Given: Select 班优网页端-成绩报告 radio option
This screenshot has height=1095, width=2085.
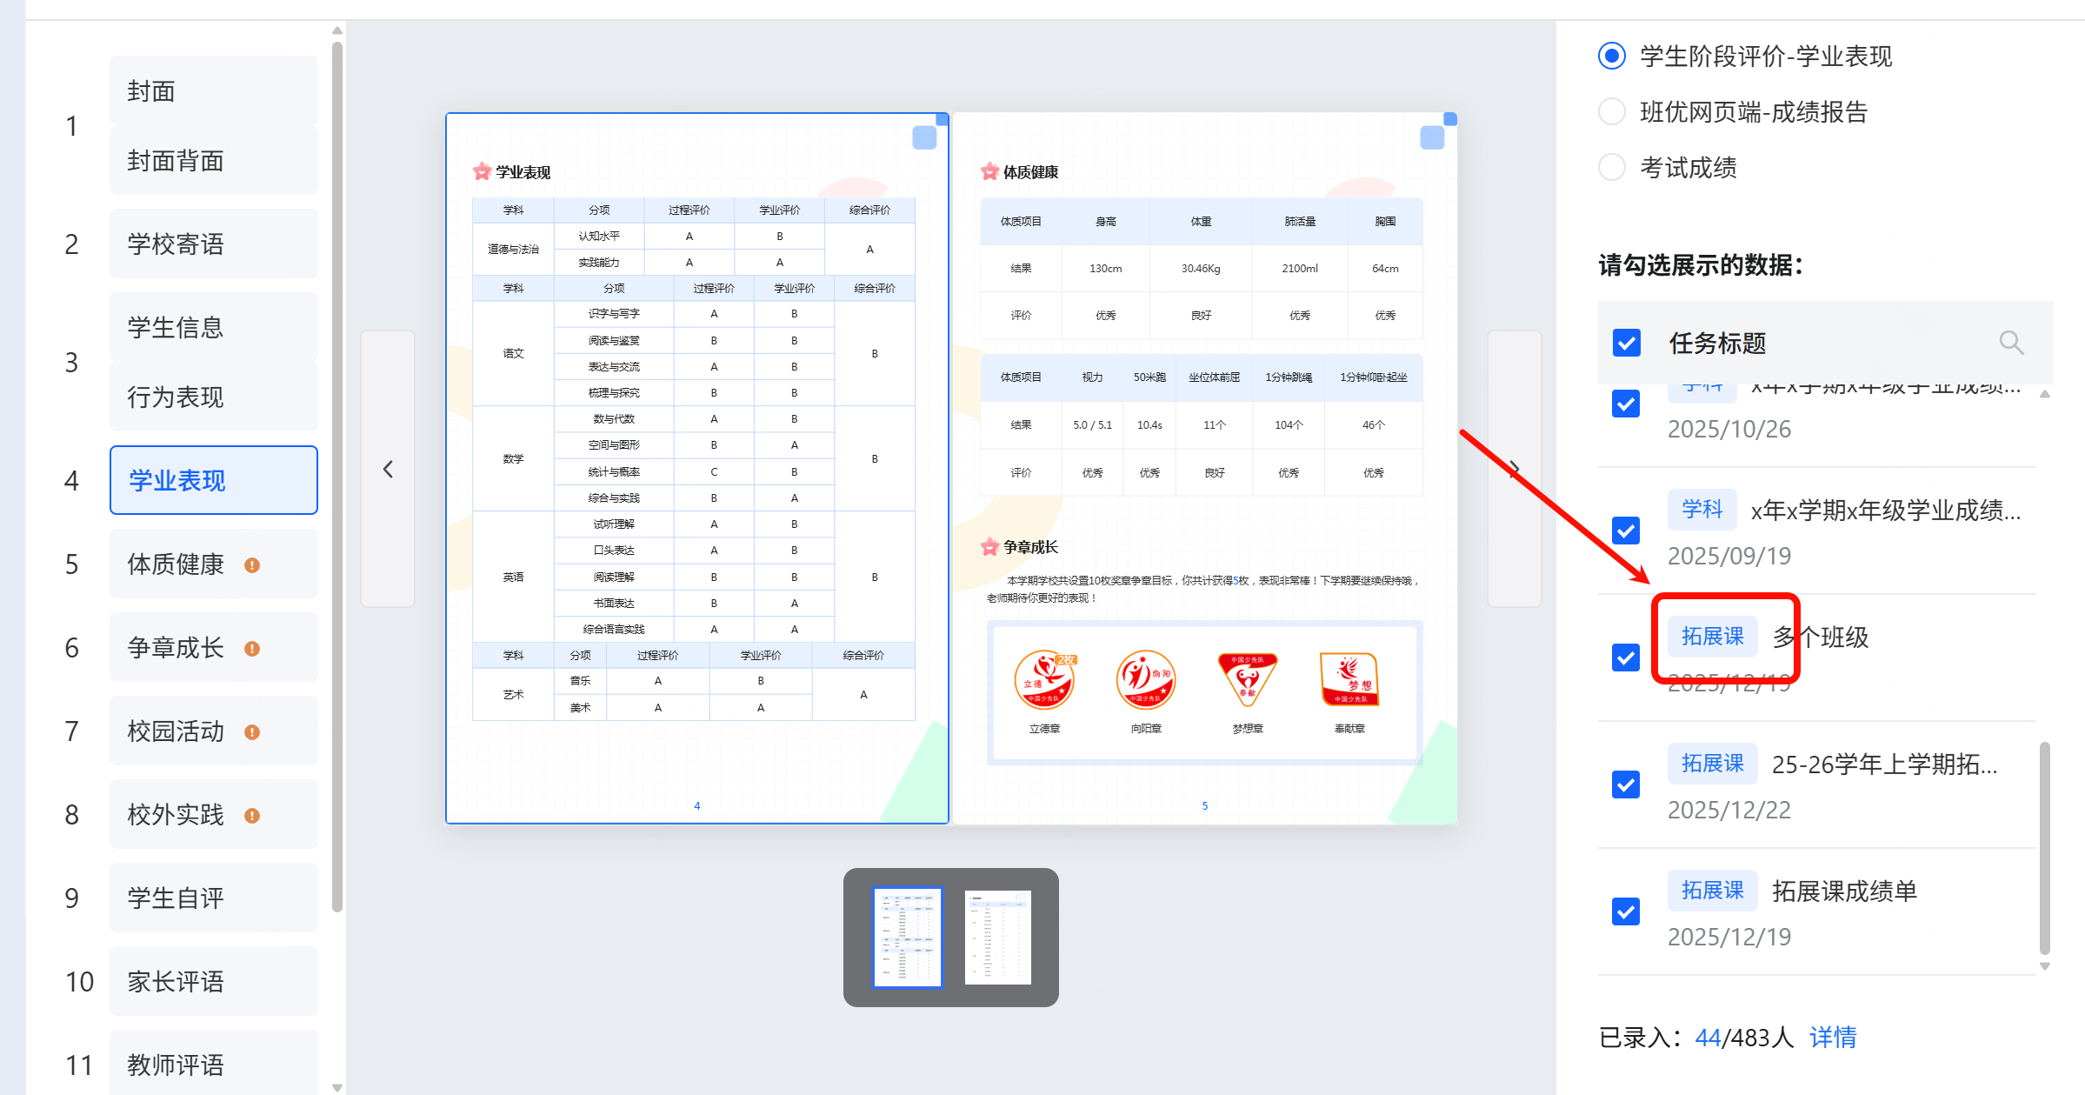Looking at the screenshot, I should (x=1612, y=112).
